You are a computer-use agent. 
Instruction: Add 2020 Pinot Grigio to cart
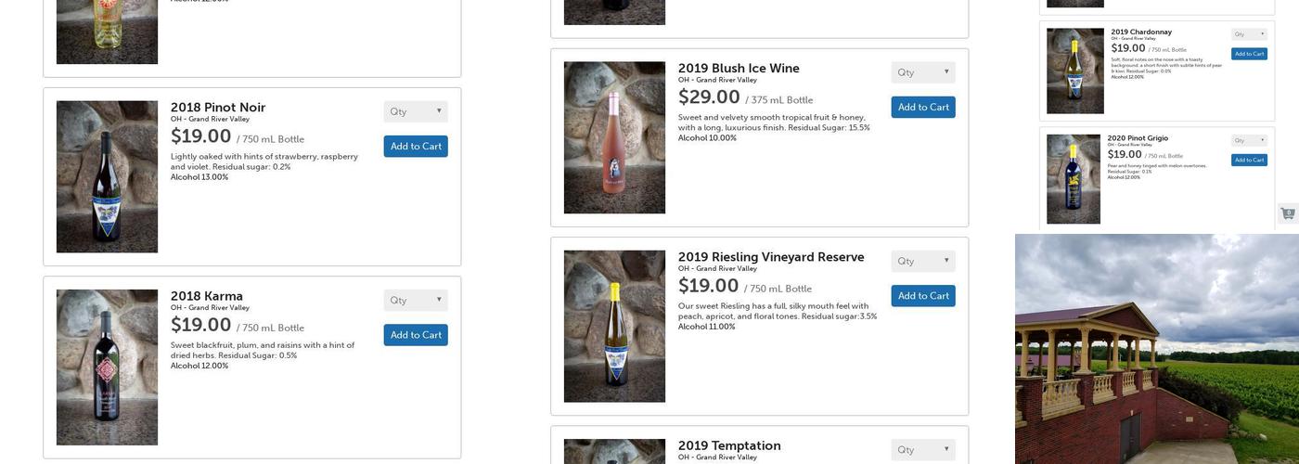pos(1249,160)
